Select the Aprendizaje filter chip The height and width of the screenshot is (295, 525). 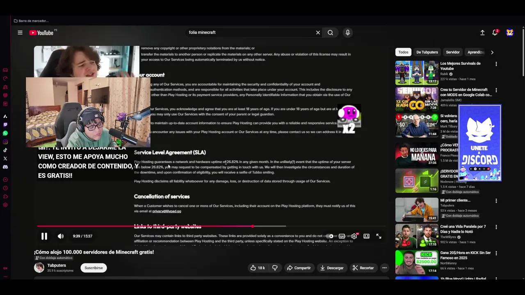click(x=476, y=52)
